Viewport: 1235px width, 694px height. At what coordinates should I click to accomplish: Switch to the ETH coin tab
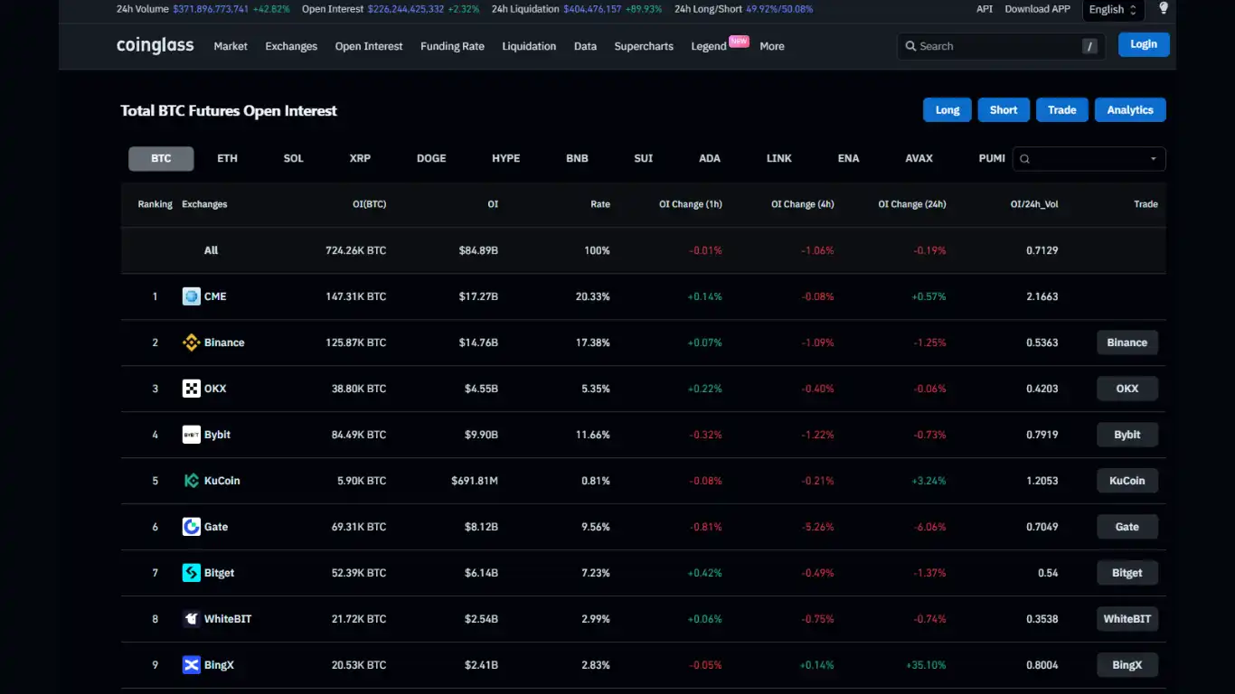coord(227,158)
